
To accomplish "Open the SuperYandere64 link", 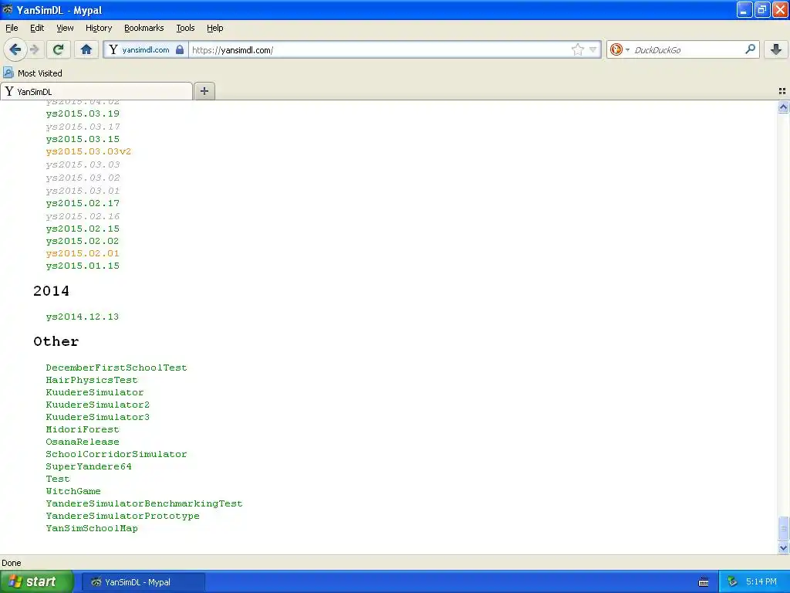I will 89,466.
